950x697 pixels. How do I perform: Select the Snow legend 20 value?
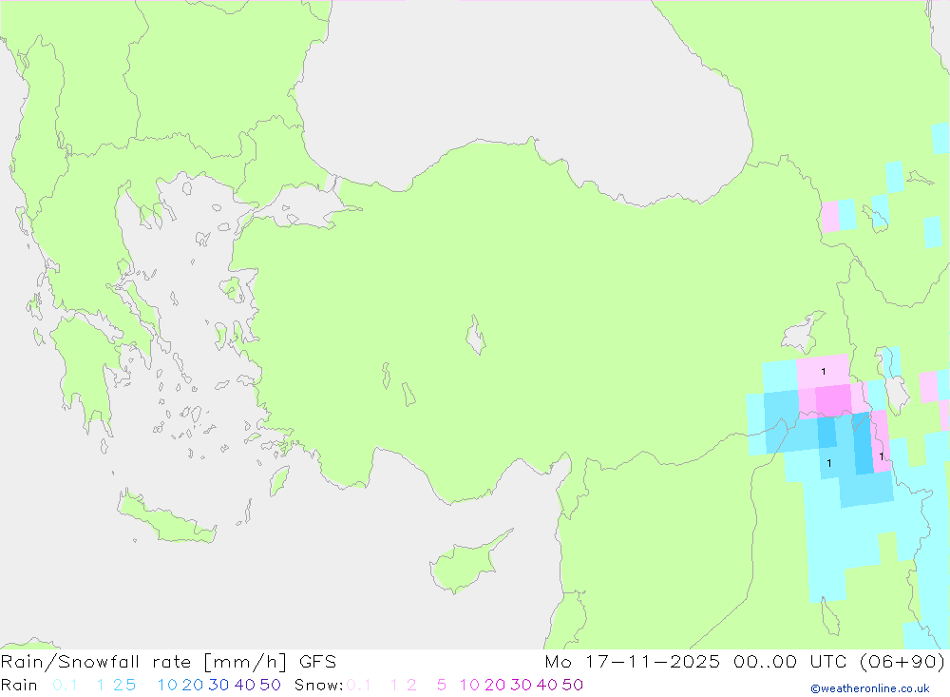pos(495,685)
